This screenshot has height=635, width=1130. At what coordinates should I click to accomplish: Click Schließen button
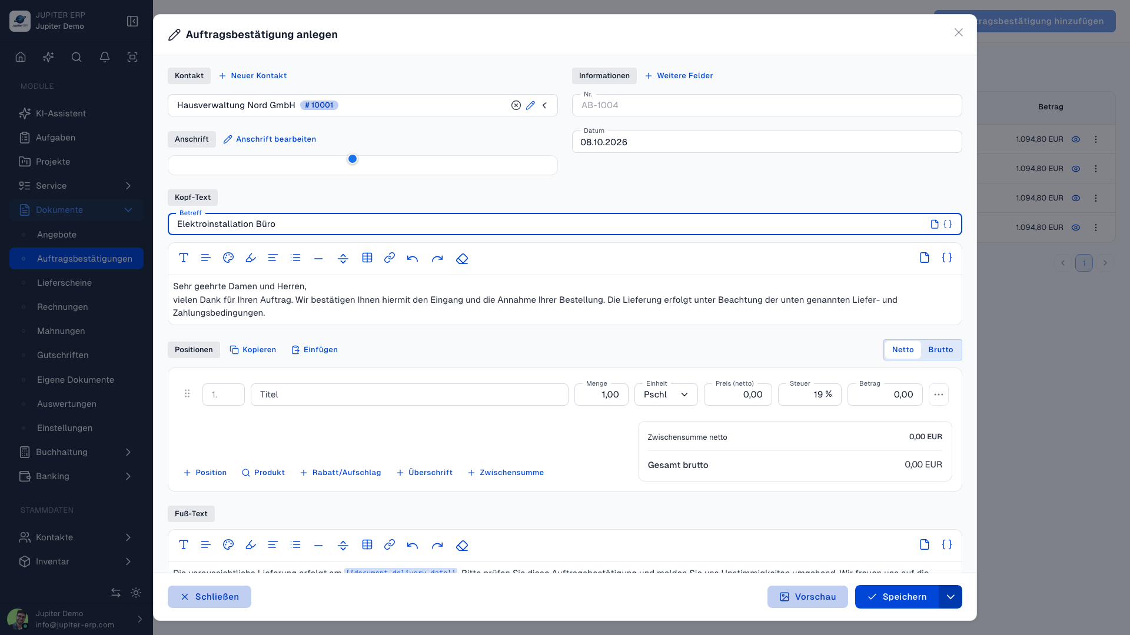tap(210, 597)
